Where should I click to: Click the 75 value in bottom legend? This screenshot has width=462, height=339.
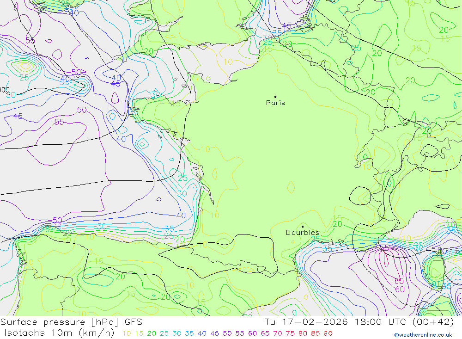(290, 333)
